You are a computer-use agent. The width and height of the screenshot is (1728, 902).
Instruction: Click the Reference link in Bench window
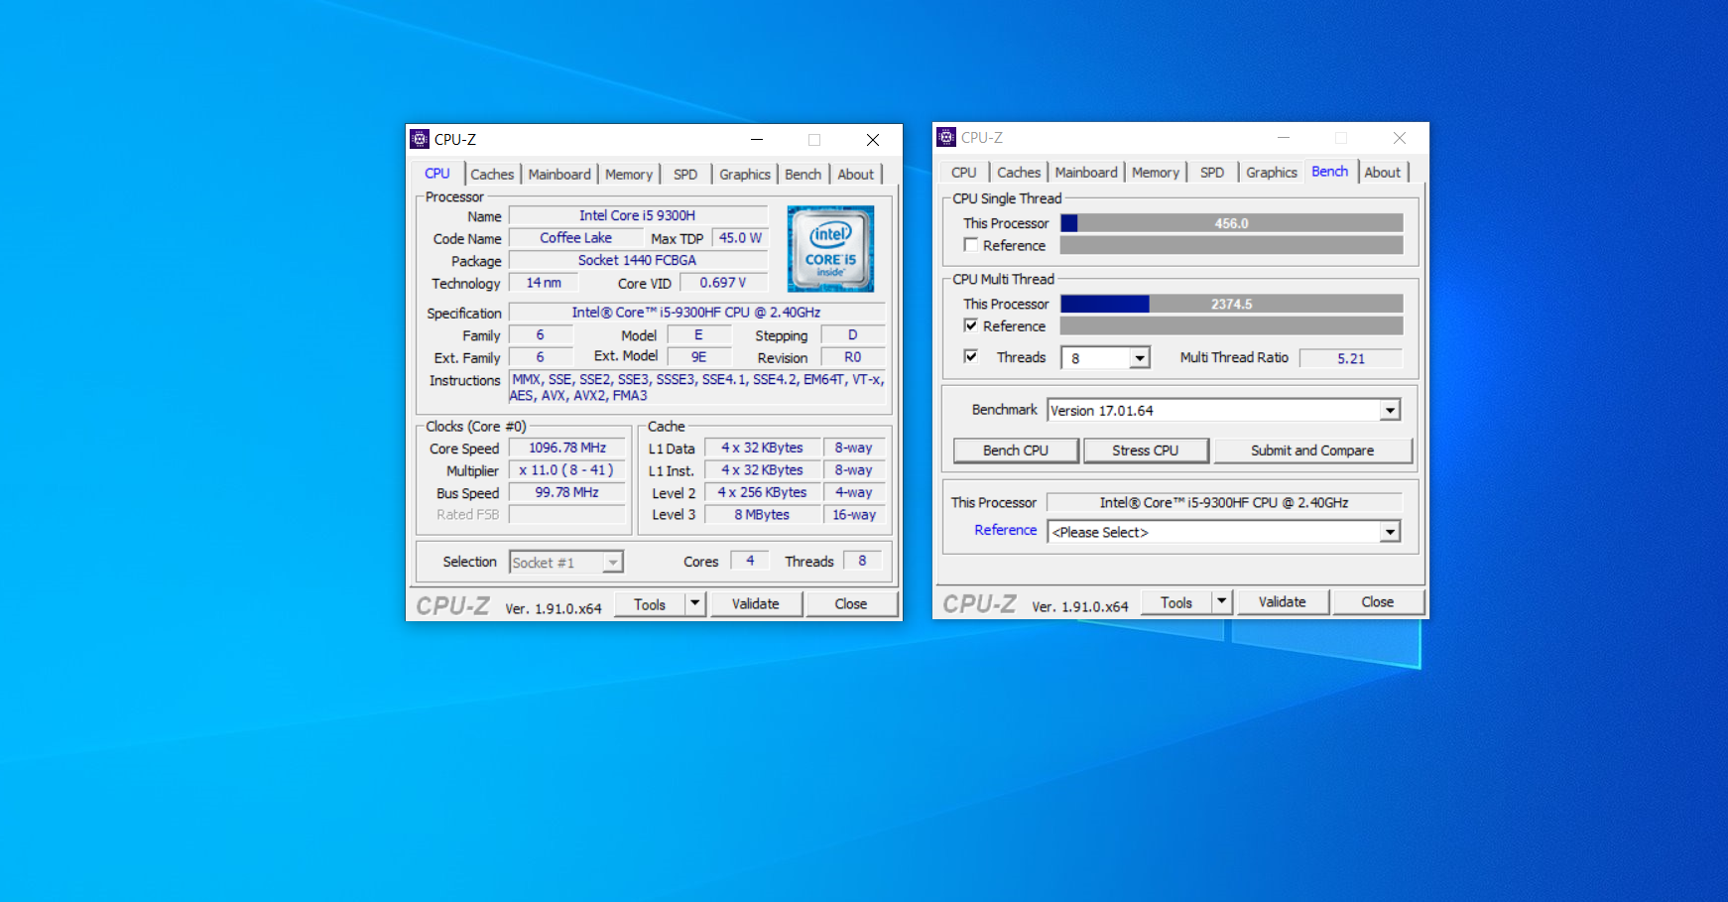pyautogui.click(x=1005, y=530)
